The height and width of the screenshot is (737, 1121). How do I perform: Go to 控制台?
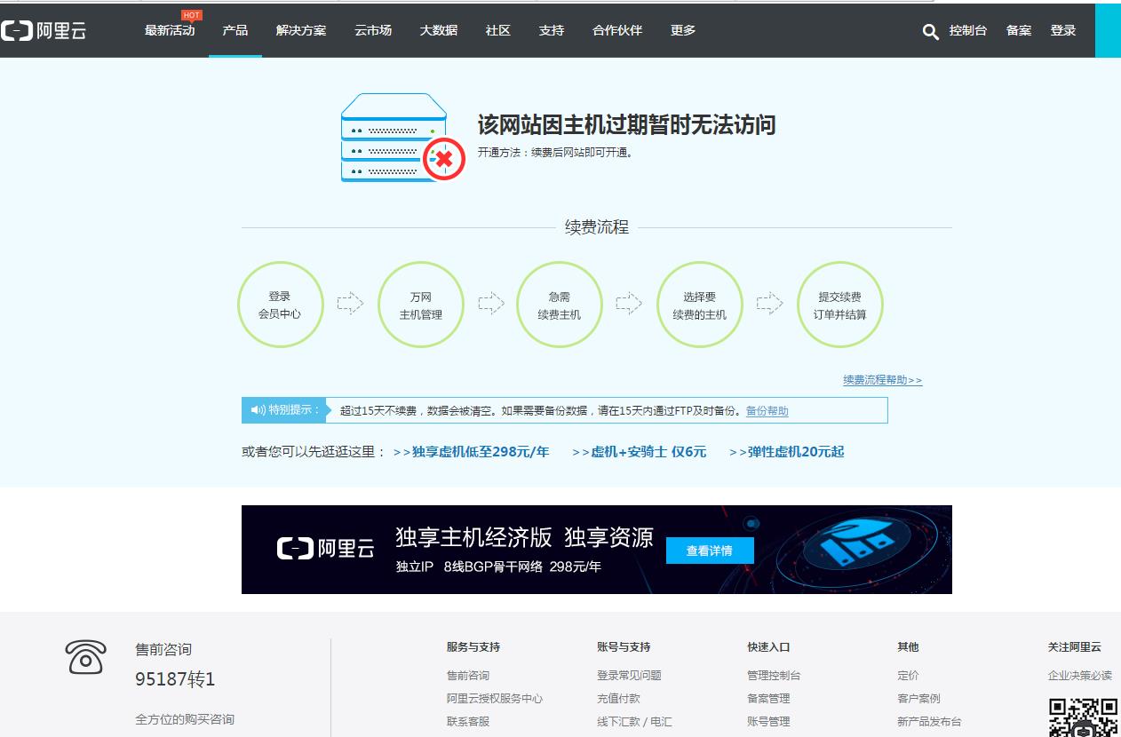click(x=968, y=30)
